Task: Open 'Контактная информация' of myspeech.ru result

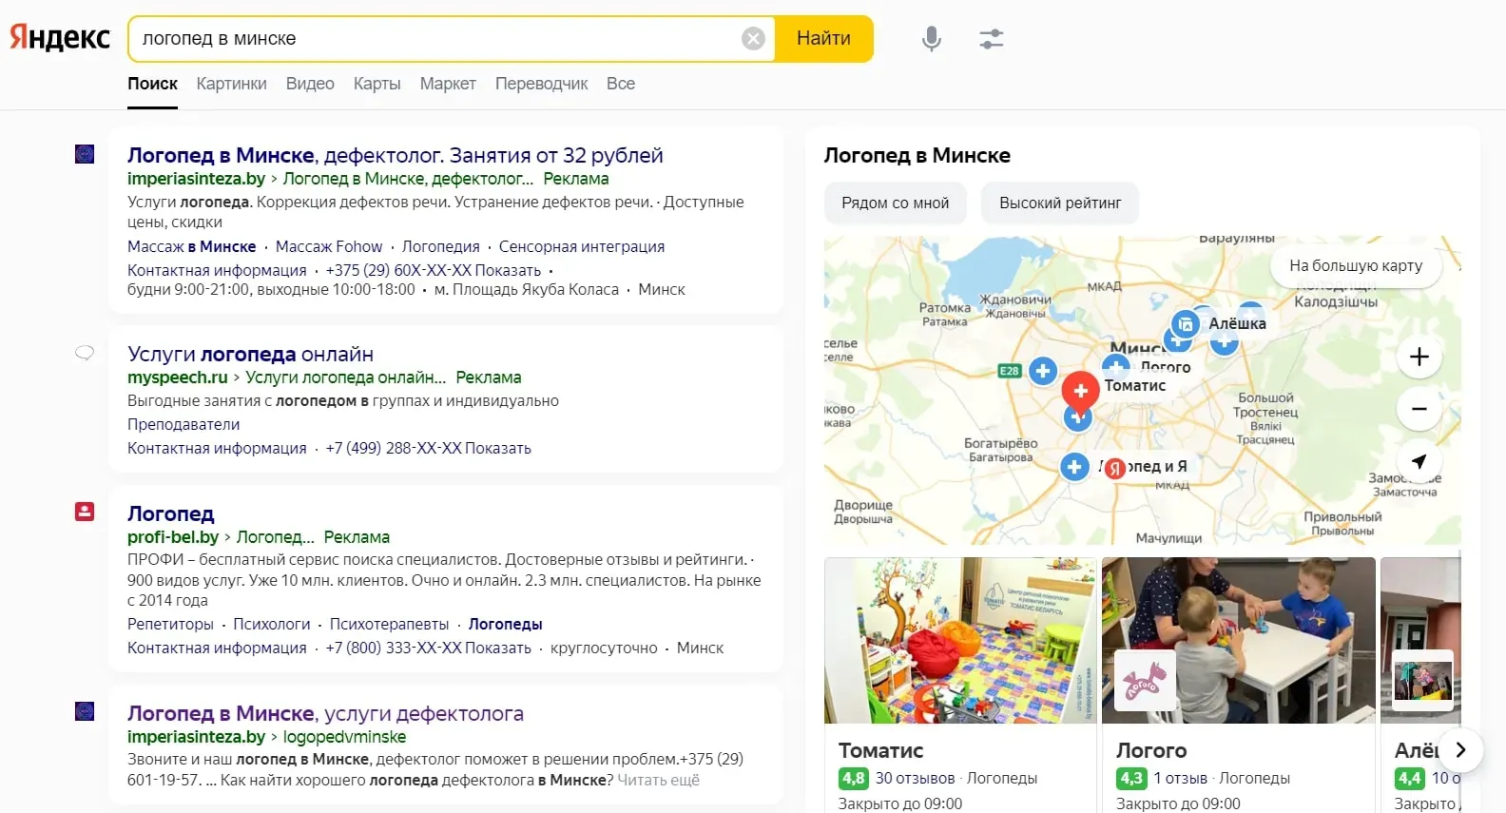Action: pos(217,448)
